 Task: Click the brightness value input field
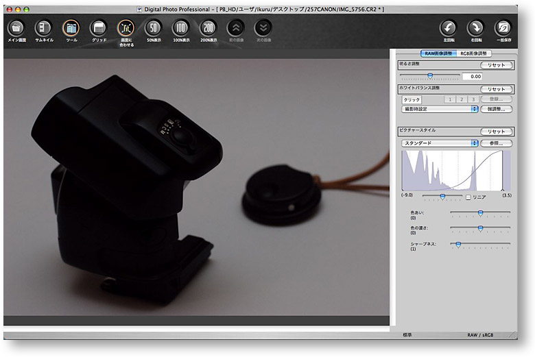(472, 77)
